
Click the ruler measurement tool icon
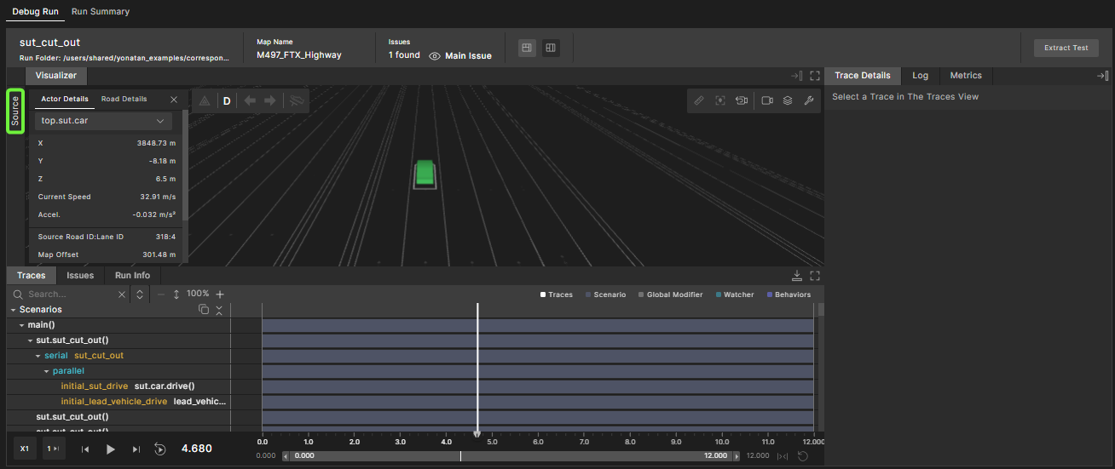tap(699, 100)
